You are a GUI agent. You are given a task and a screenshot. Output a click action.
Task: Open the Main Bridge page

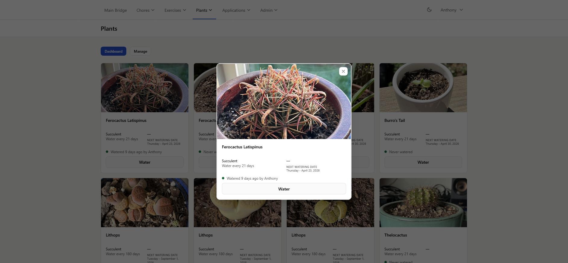click(115, 10)
